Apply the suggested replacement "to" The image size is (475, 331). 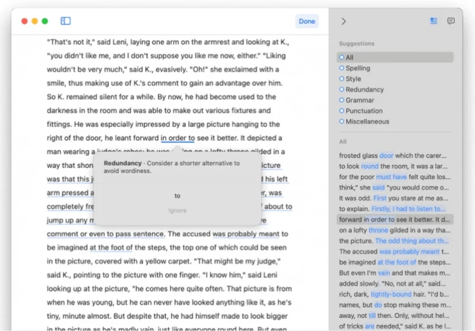(x=177, y=196)
